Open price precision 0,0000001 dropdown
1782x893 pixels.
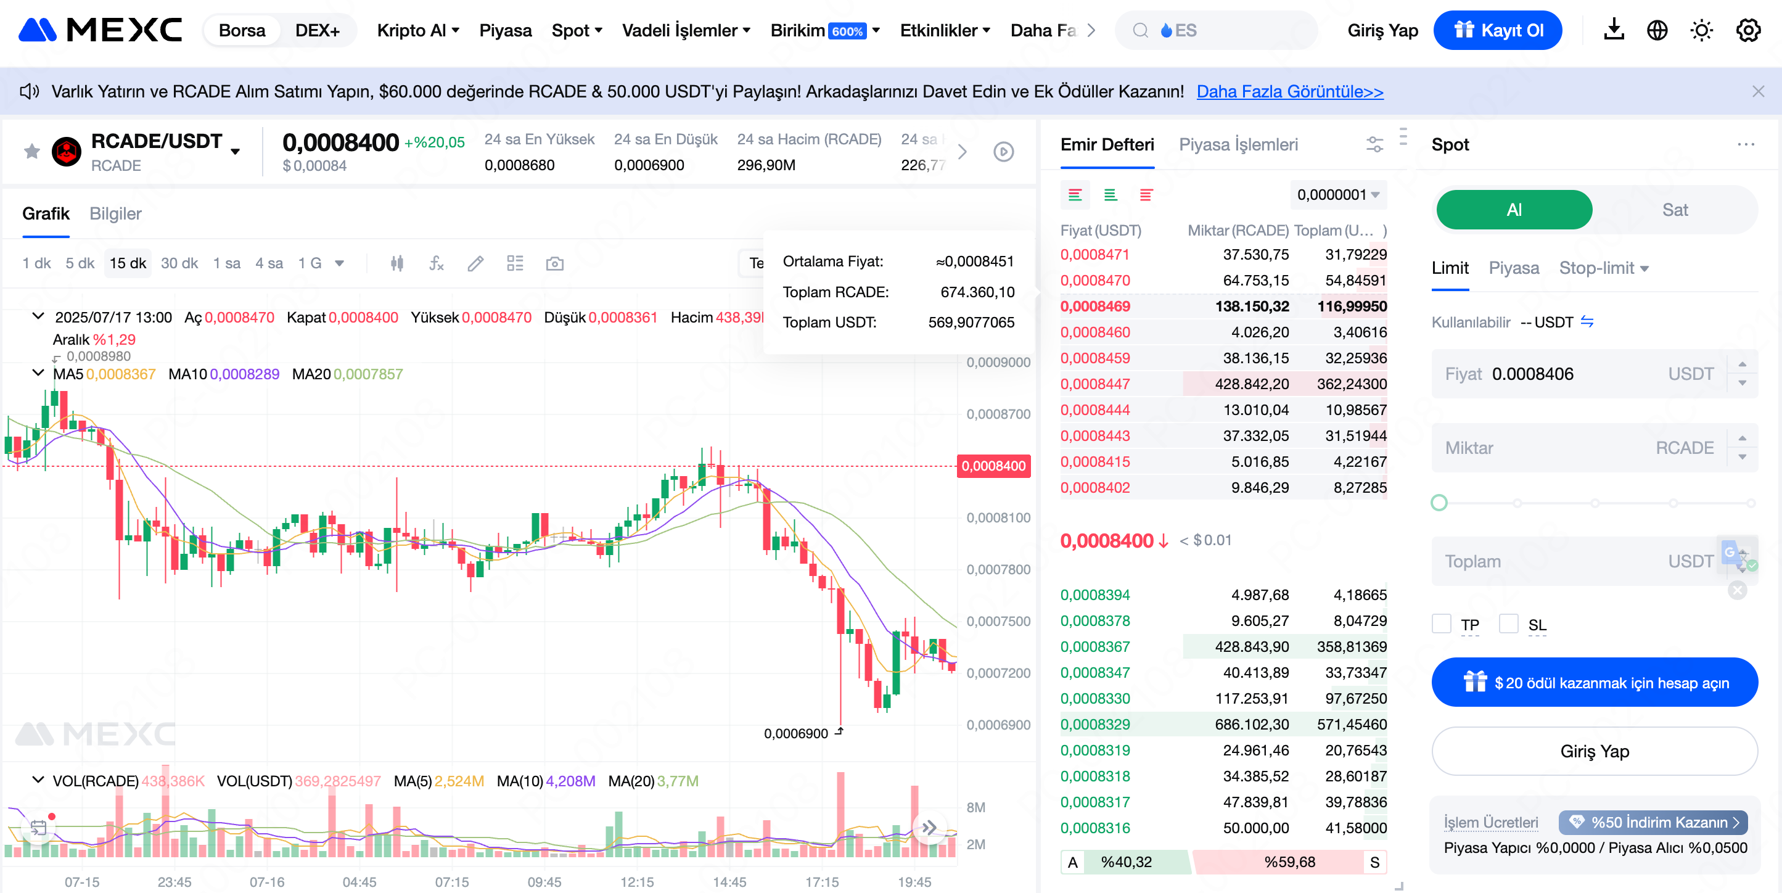1338,195
